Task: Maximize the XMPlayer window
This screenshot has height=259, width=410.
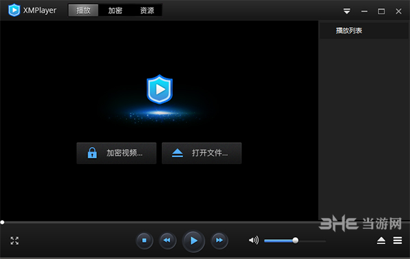Action: pyautogui.click(x=381, y=11)
